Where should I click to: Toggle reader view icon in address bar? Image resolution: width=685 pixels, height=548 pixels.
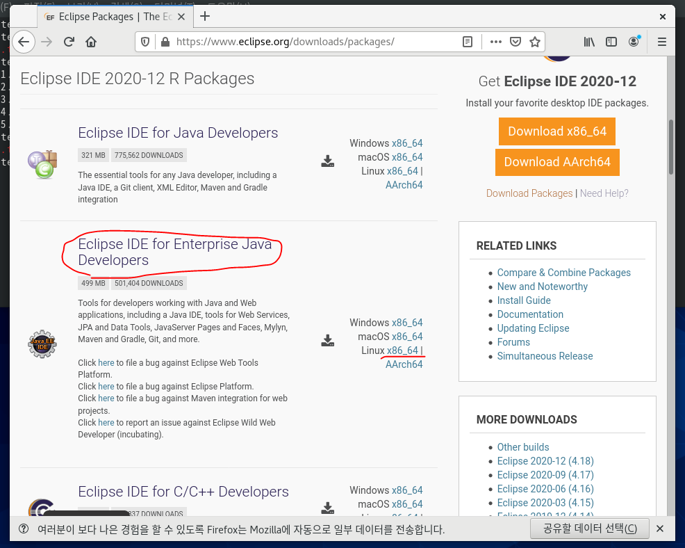[468, 42]
